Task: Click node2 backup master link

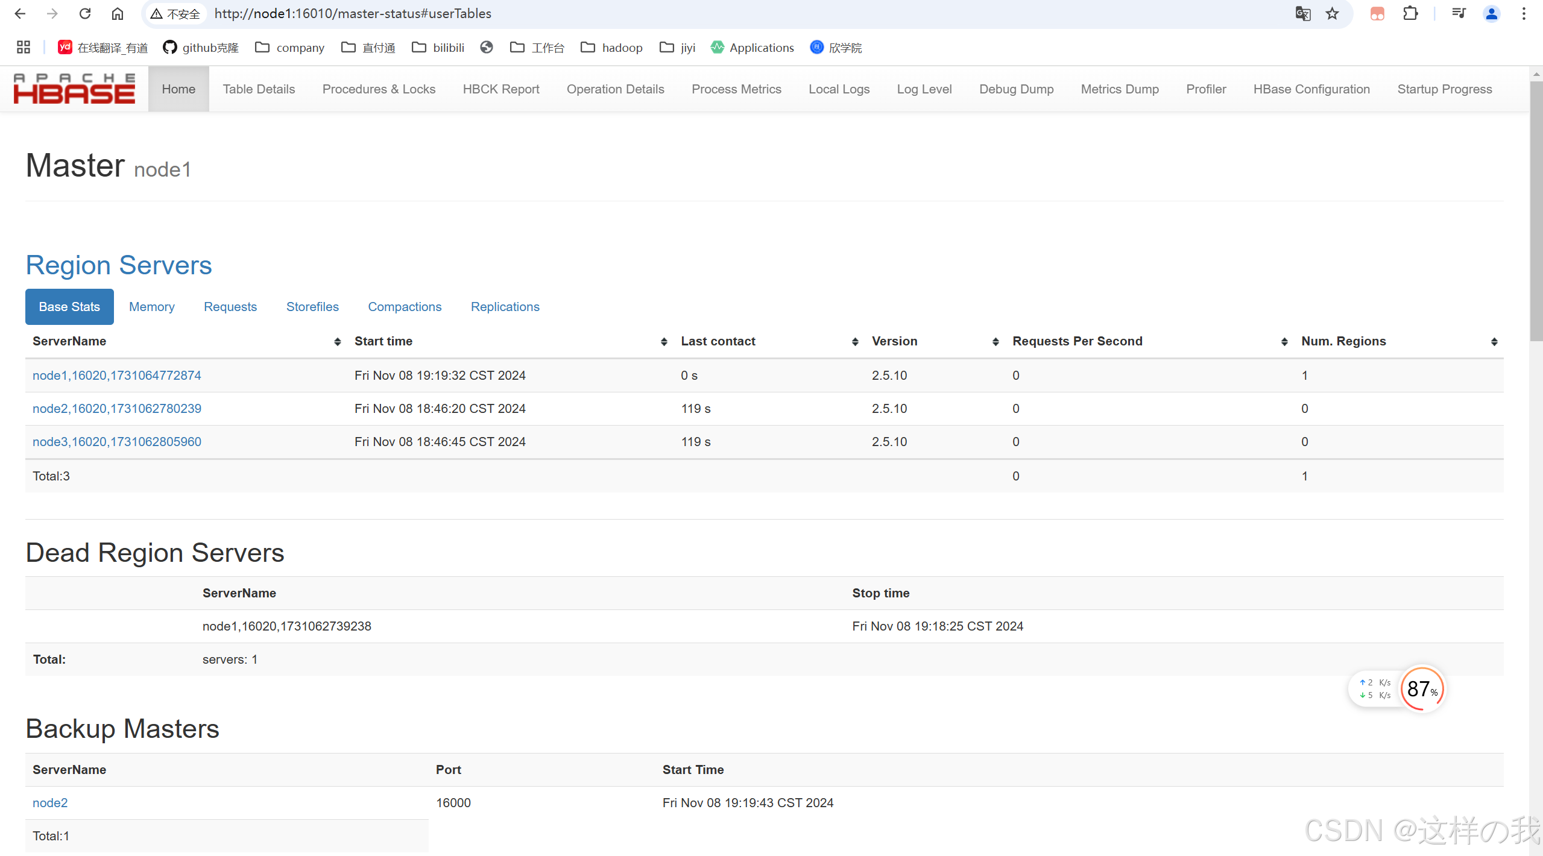Action: pyautogui.click(x=49, y=802)
